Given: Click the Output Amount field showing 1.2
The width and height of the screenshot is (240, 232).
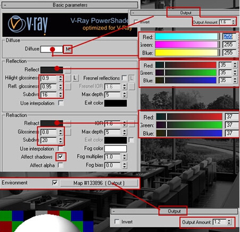Looking at the screenshot, I should point(220,222).
